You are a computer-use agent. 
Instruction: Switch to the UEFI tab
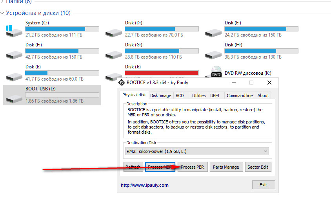coord(215,96)
